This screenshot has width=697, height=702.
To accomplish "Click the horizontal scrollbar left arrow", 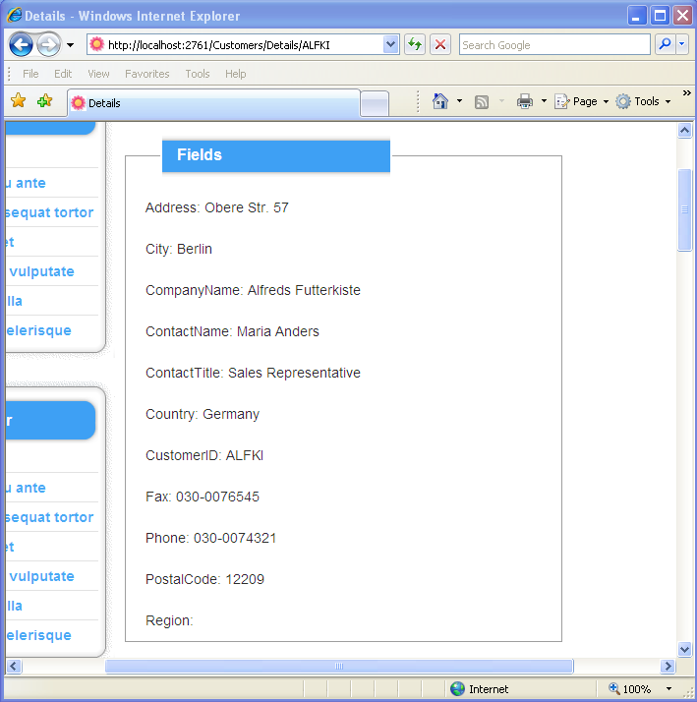I will [14, 667].
